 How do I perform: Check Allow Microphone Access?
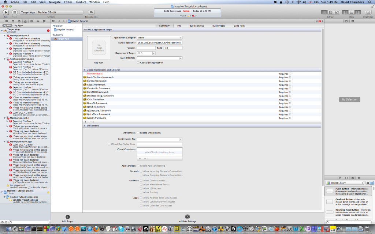(x=141, y=185)
